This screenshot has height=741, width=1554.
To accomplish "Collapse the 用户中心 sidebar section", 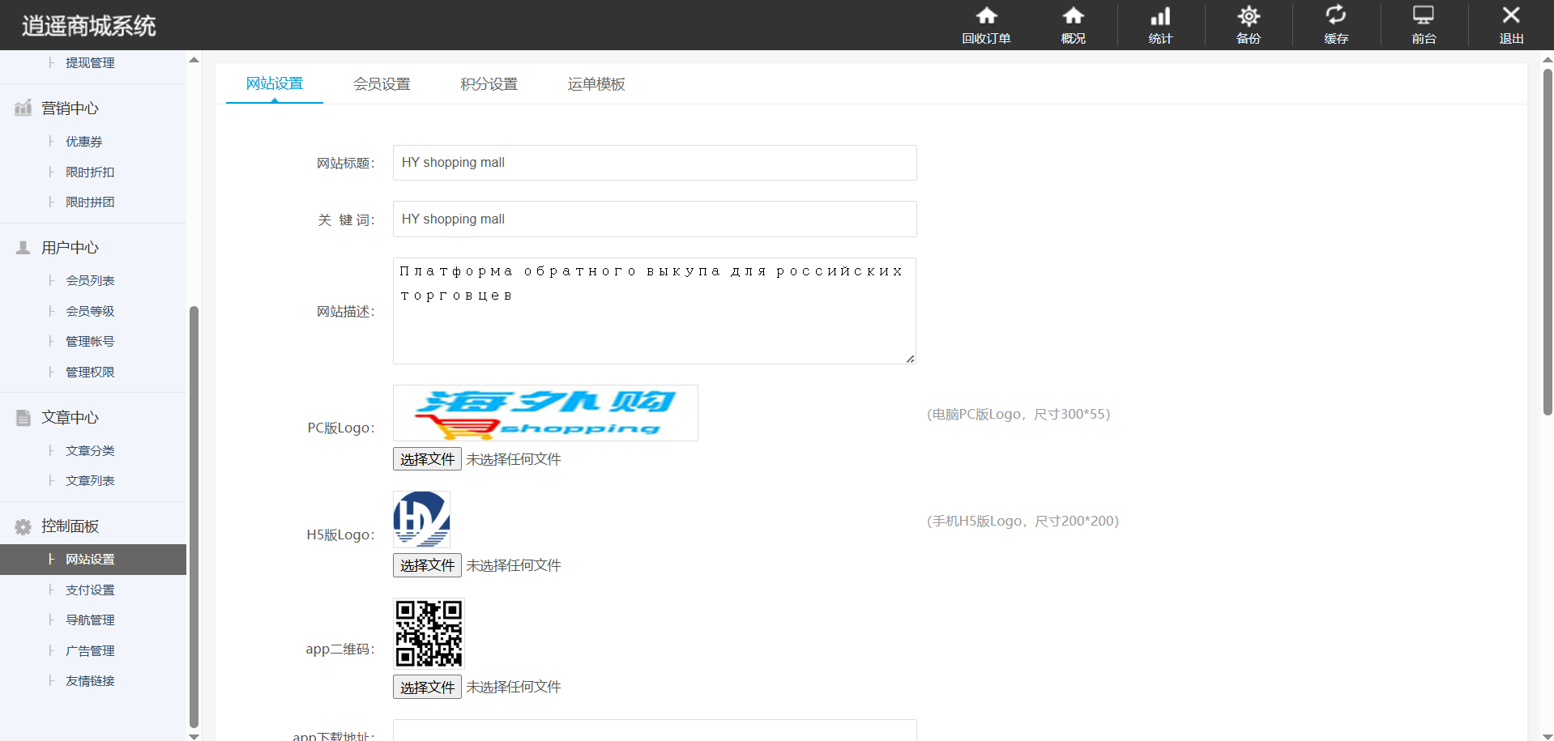I will click(x=70, y=248).
